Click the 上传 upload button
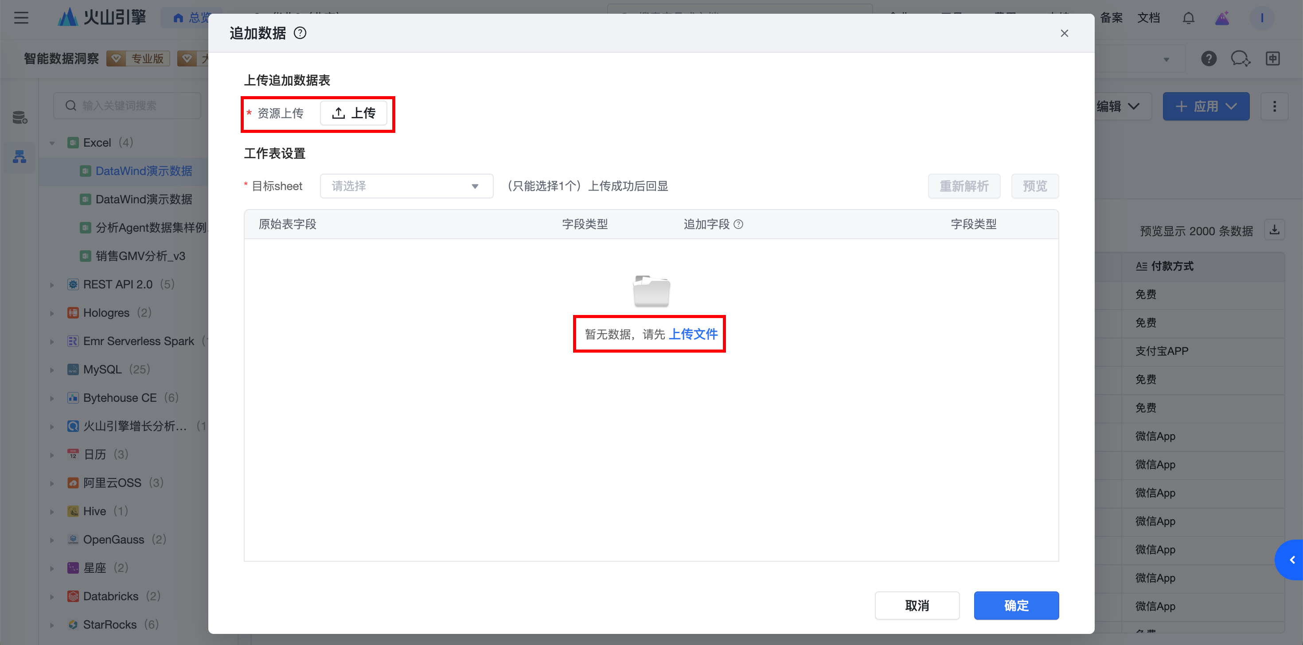This screenshot has height=645, width=1303. 354,113
